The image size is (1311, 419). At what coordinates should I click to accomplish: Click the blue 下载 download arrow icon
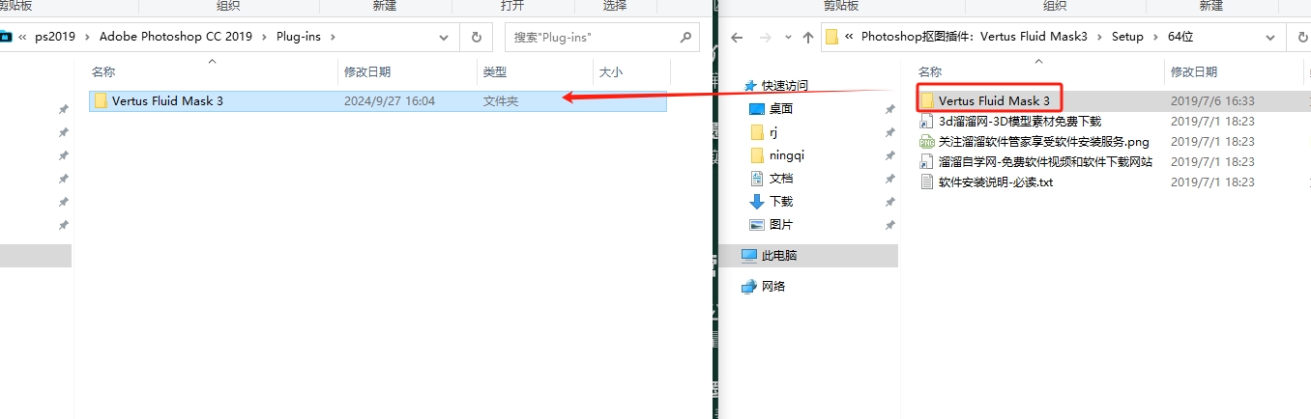tap(758, 201)
